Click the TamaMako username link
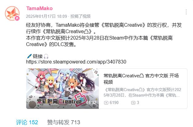This screenshot has height=127, width=193. (x=39, y=8)
